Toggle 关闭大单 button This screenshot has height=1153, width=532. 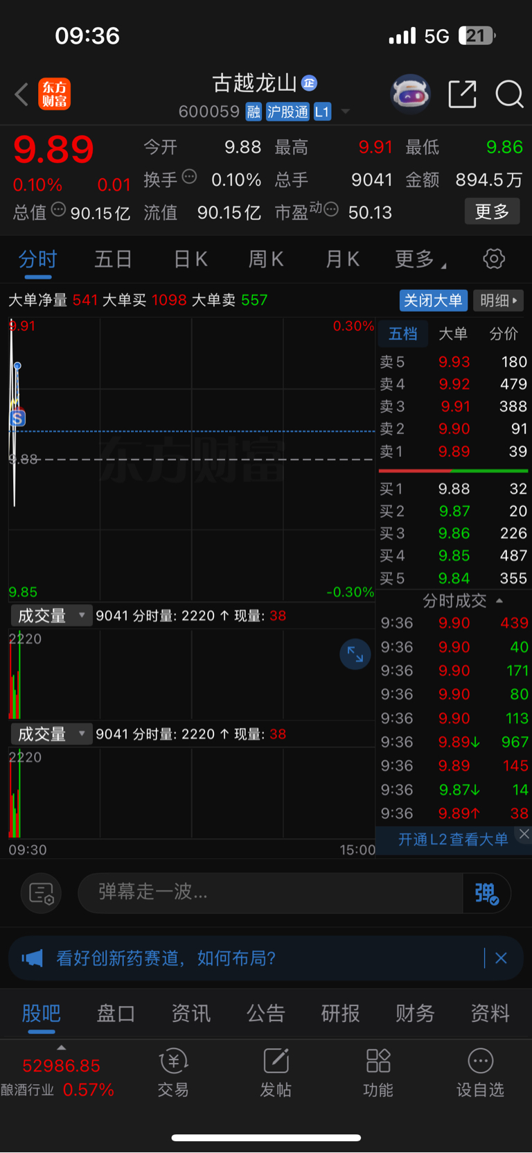tap(433, 300)
